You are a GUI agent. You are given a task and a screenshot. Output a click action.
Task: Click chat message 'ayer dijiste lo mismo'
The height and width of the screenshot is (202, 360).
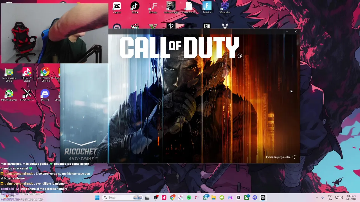pos(50,183)
